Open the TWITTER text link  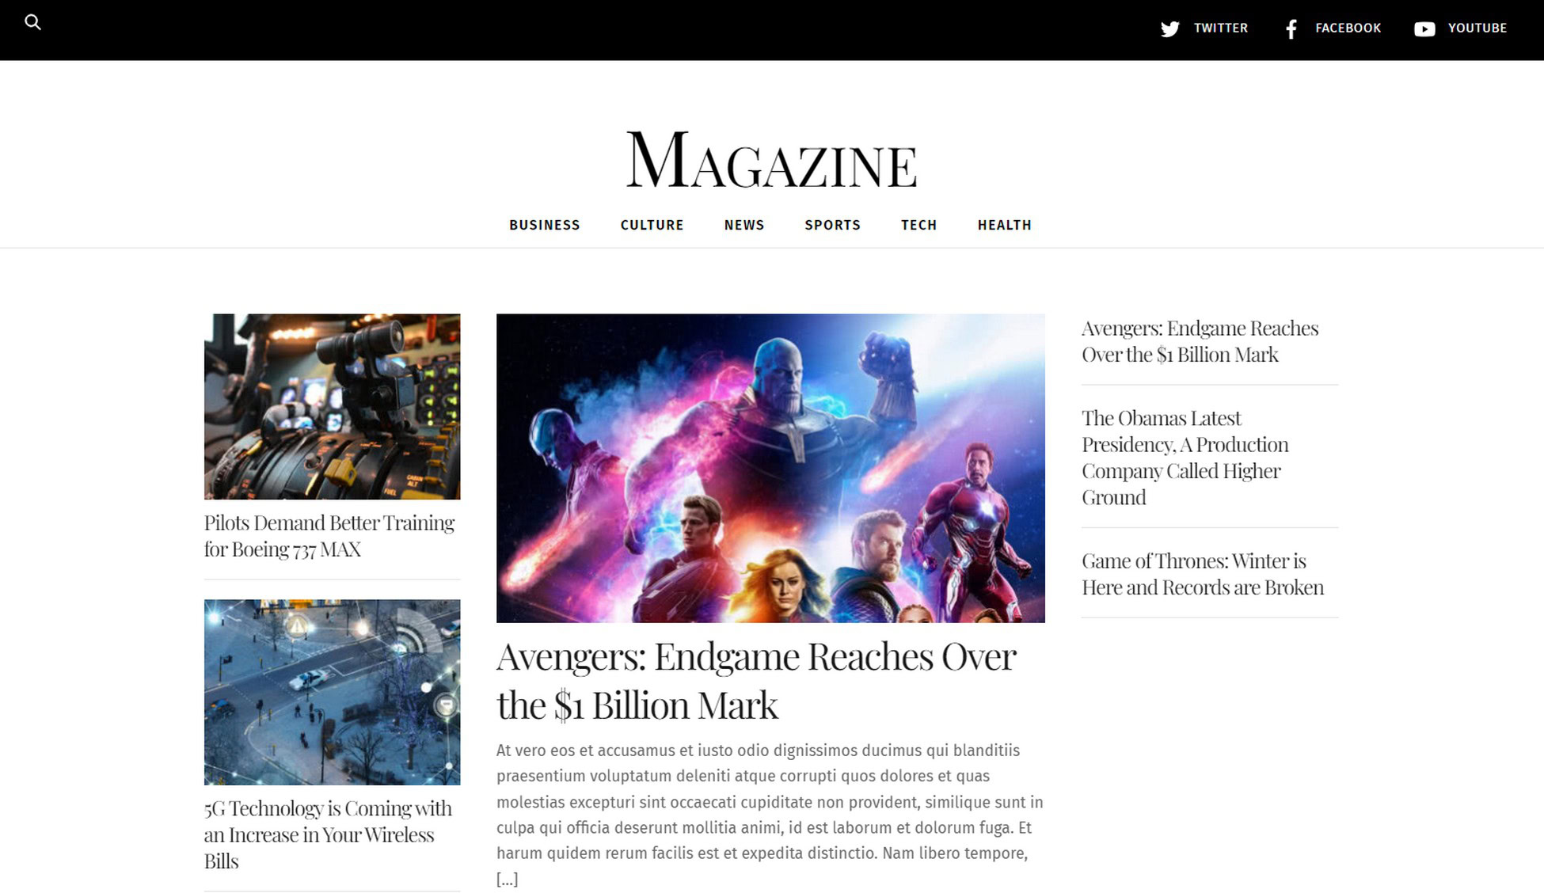(1220, 28)
